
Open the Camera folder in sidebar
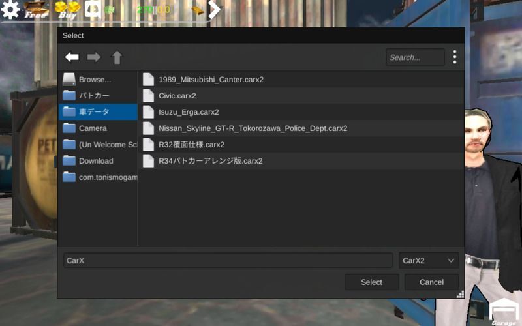tap(93, 128)
